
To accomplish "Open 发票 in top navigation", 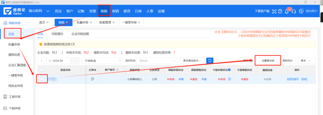I will (x=93, y=11).
